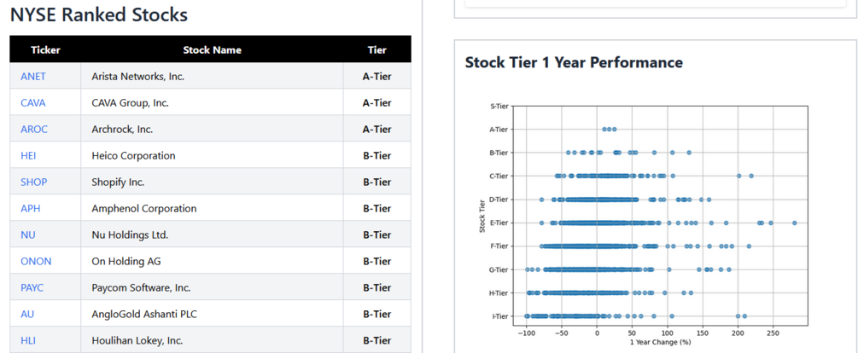Click the A-Tier cell for CAVA Group

(x=376, y=103)
